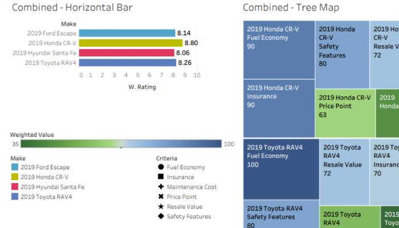Viewport: 399px width, 228px height.
Task: Click the Price Point cross shape icon
Action: coord(161,197)
